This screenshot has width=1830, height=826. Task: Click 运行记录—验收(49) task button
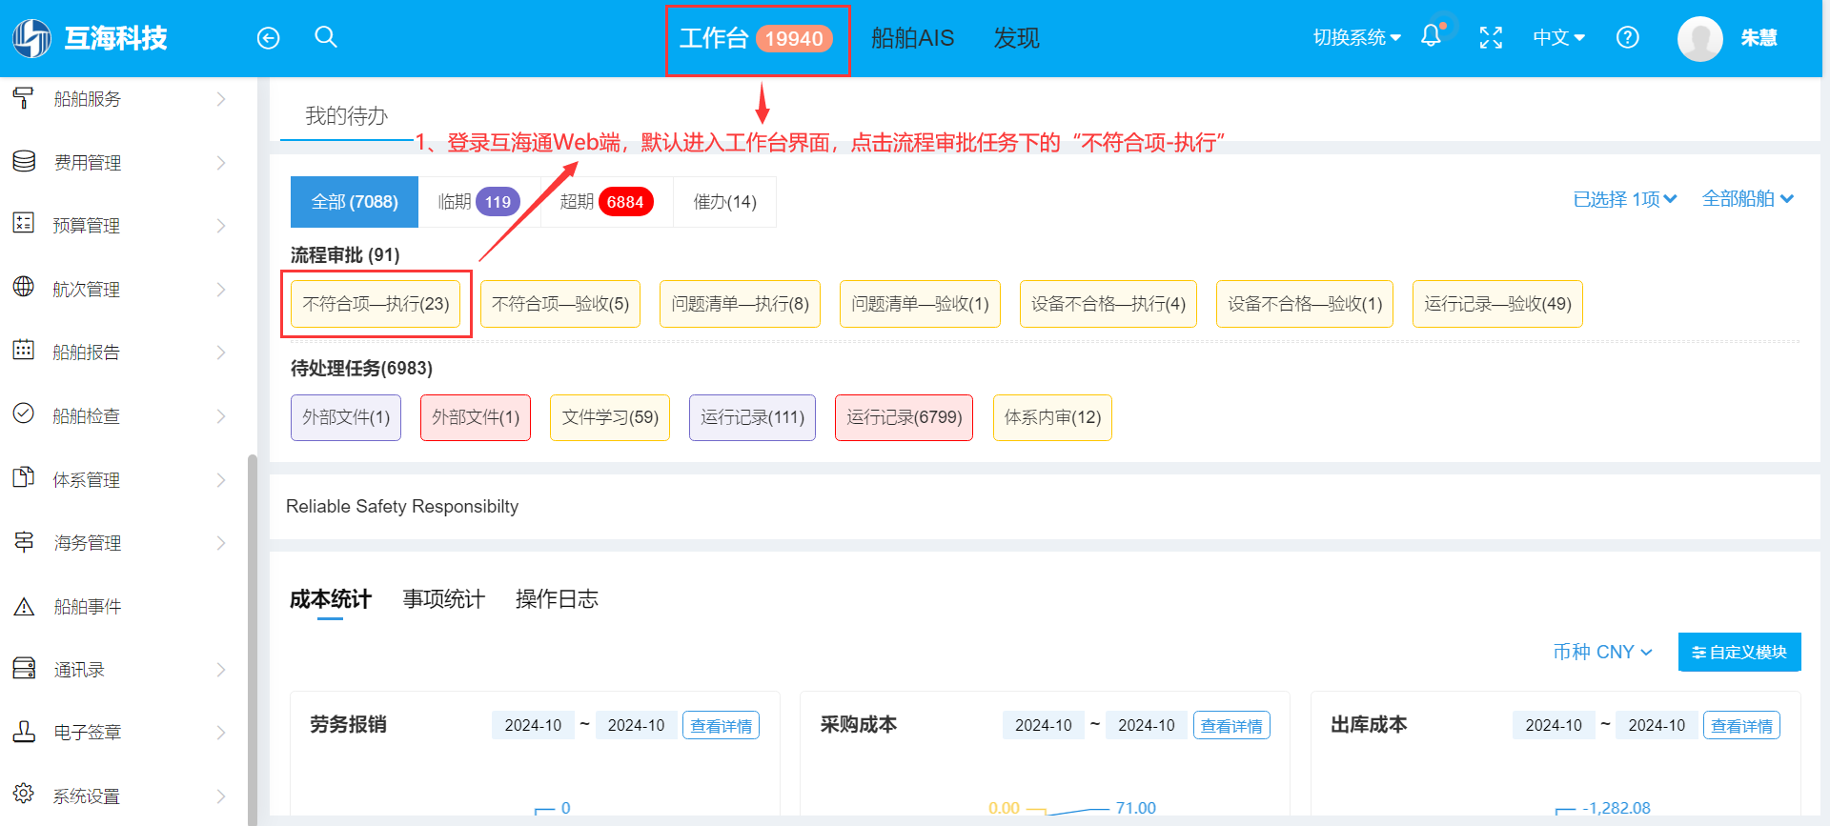[1497, 304]
